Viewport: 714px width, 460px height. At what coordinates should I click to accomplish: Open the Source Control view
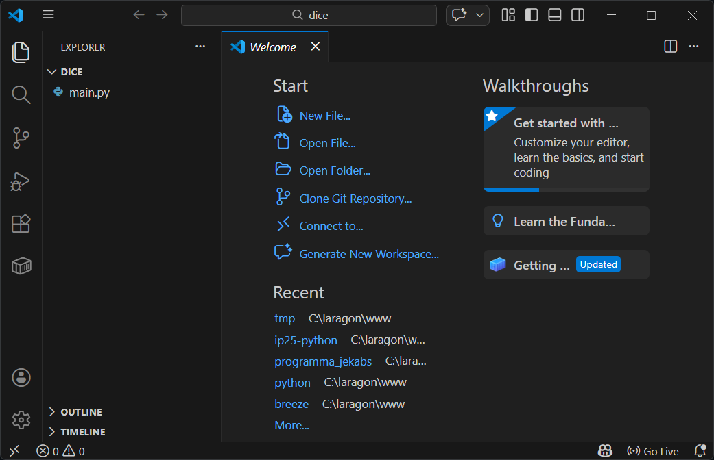21,138
